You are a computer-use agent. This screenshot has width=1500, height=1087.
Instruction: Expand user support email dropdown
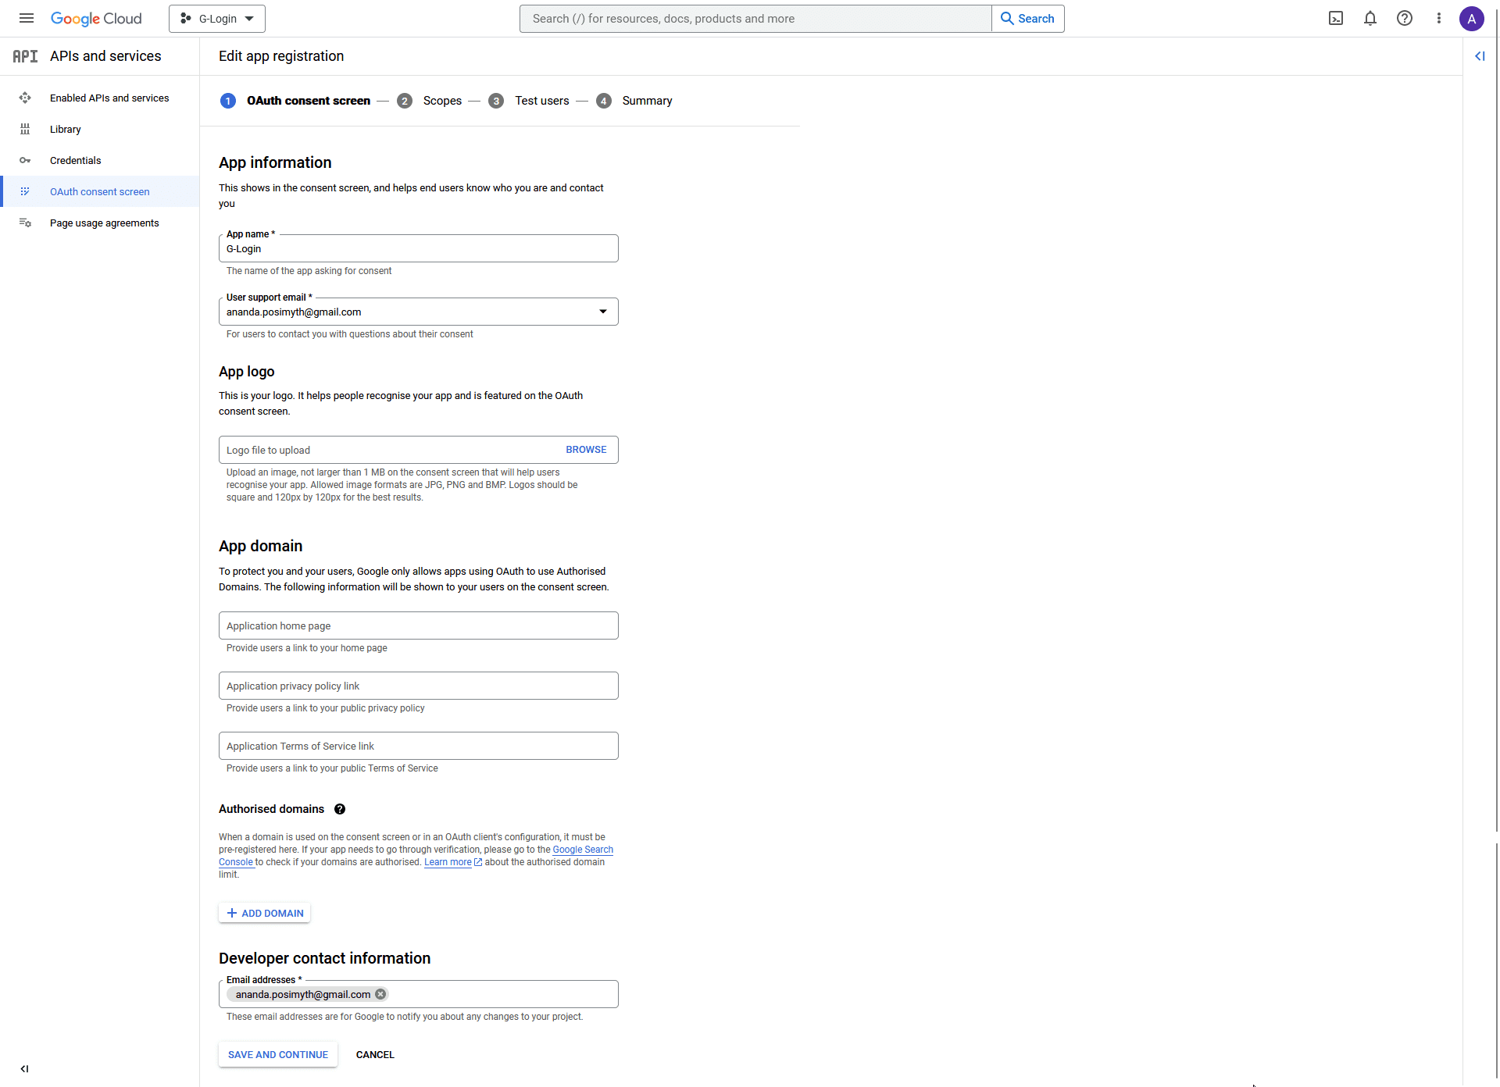pos(603,311)
